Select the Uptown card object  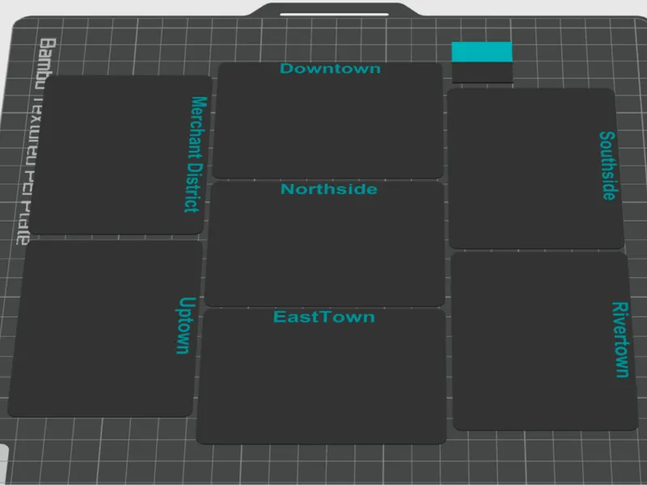(105, 329)
